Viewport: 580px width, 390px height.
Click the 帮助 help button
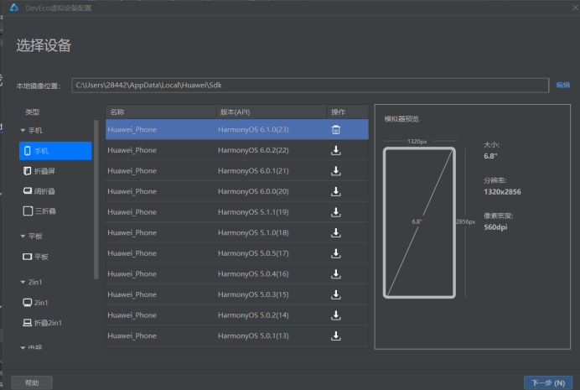32,382
